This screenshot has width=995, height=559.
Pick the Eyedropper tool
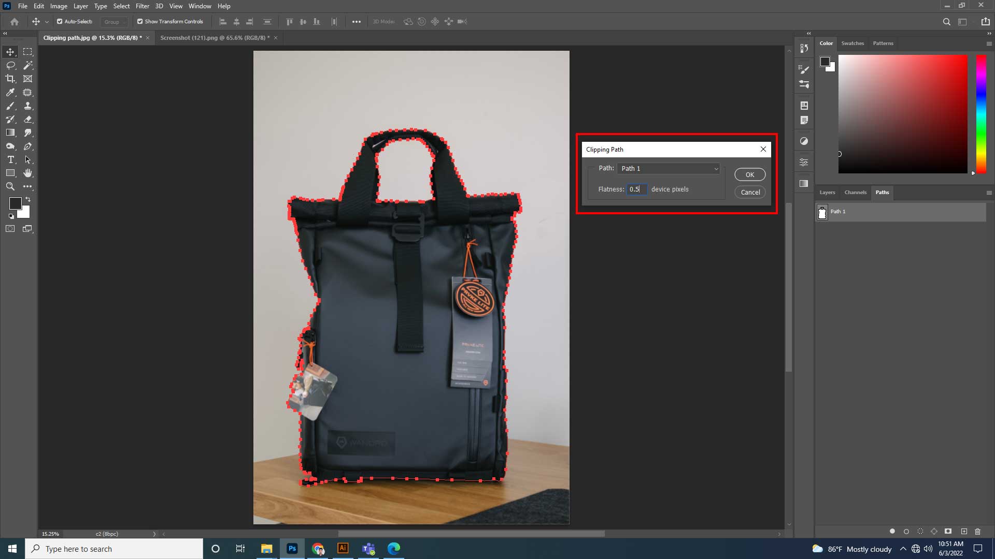click(x=10, y=93)
